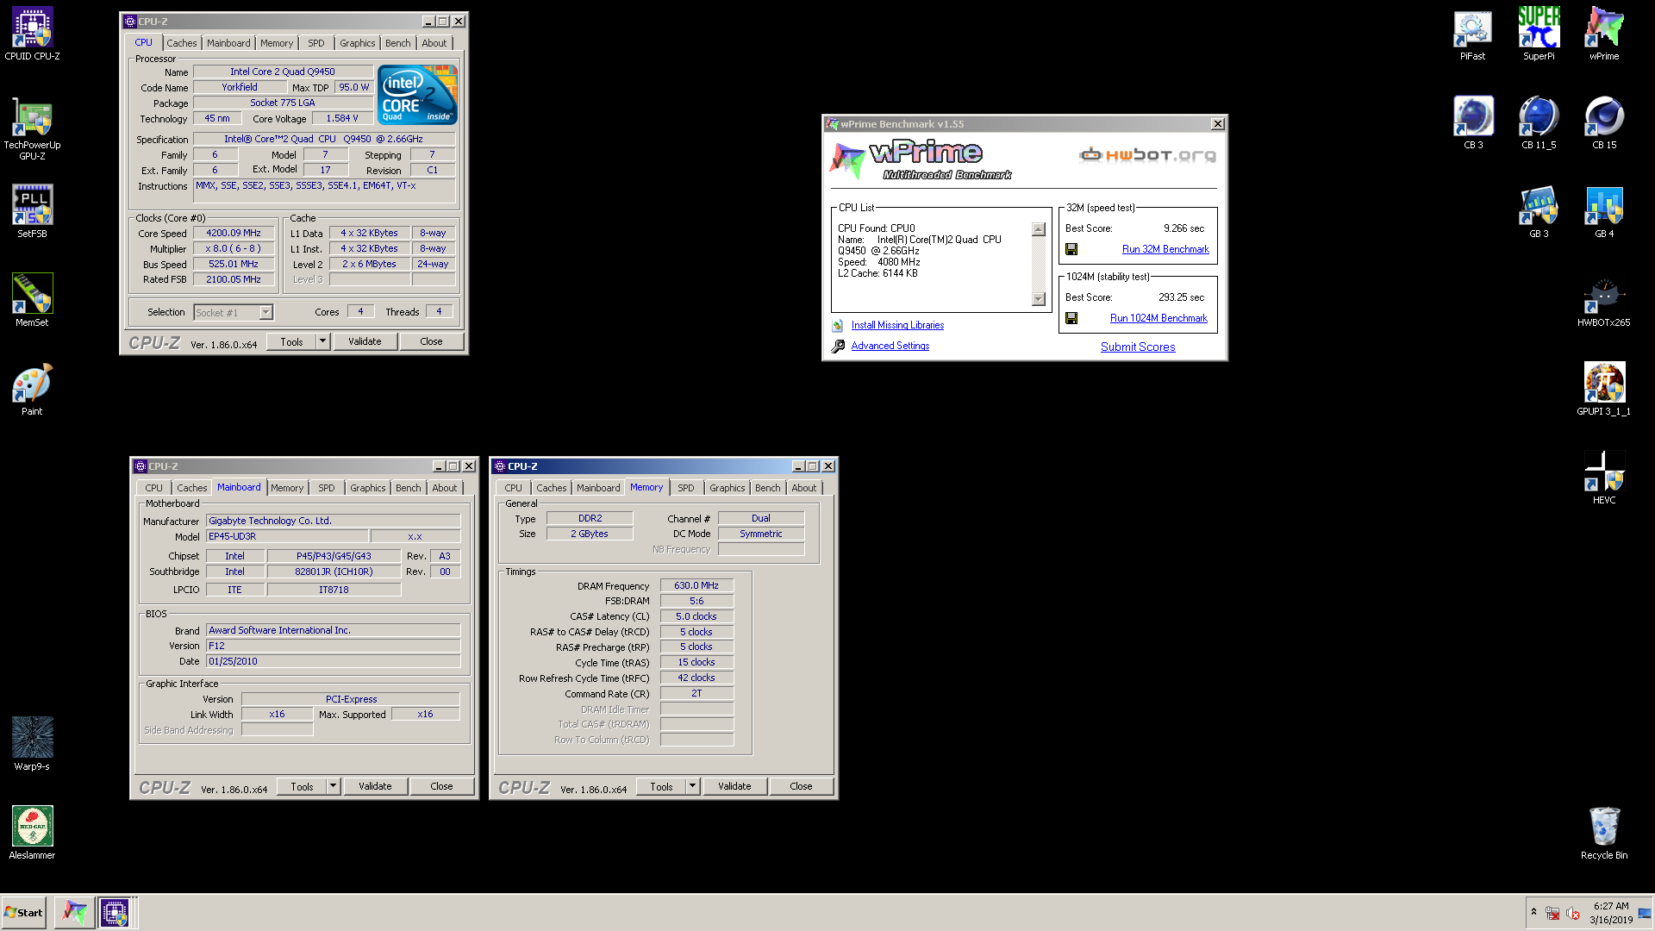Screen dimensions: 1655x931
Task: Open Aleslammer desktop icon
Action: point(32,833)
